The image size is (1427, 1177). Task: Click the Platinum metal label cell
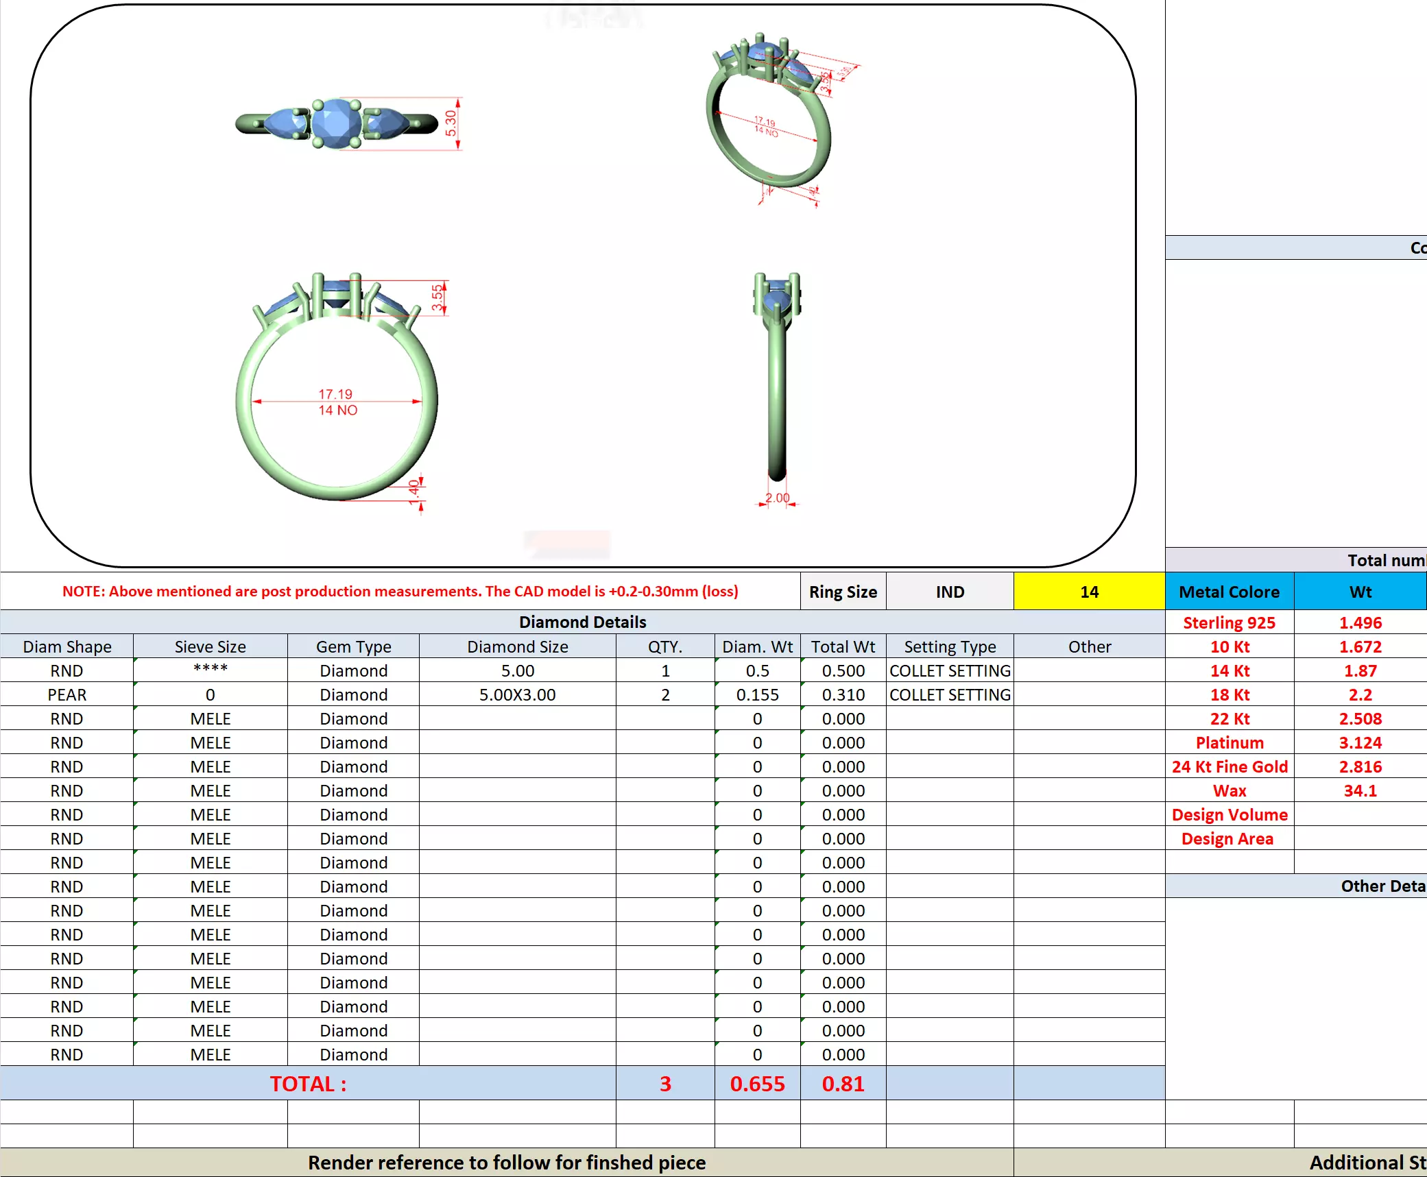(x=1229, y=742)
